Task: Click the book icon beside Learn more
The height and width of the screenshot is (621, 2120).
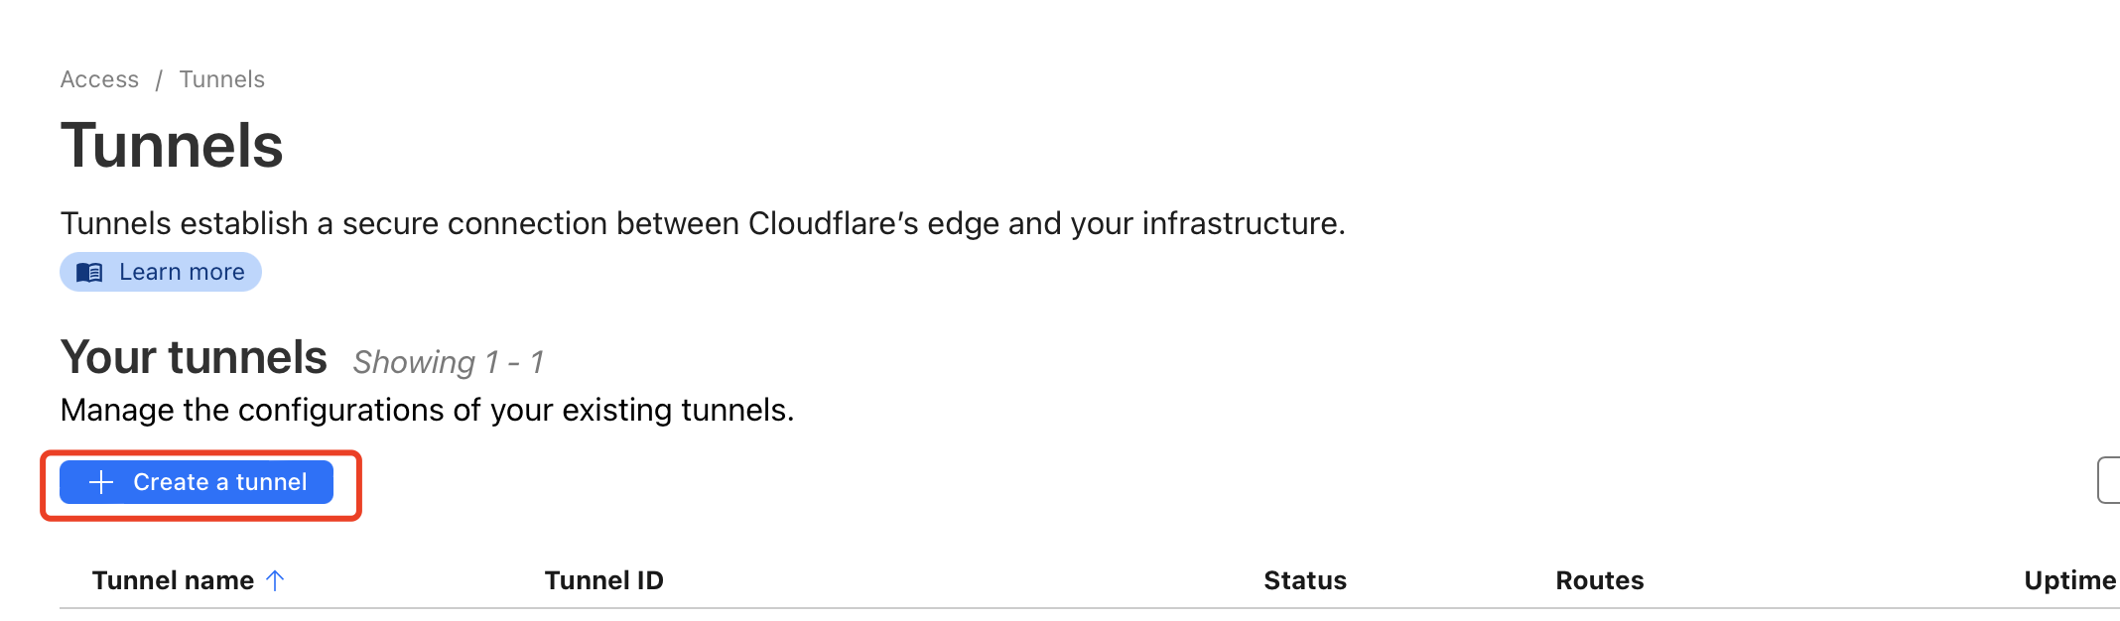Action: [x=89, y=273]
